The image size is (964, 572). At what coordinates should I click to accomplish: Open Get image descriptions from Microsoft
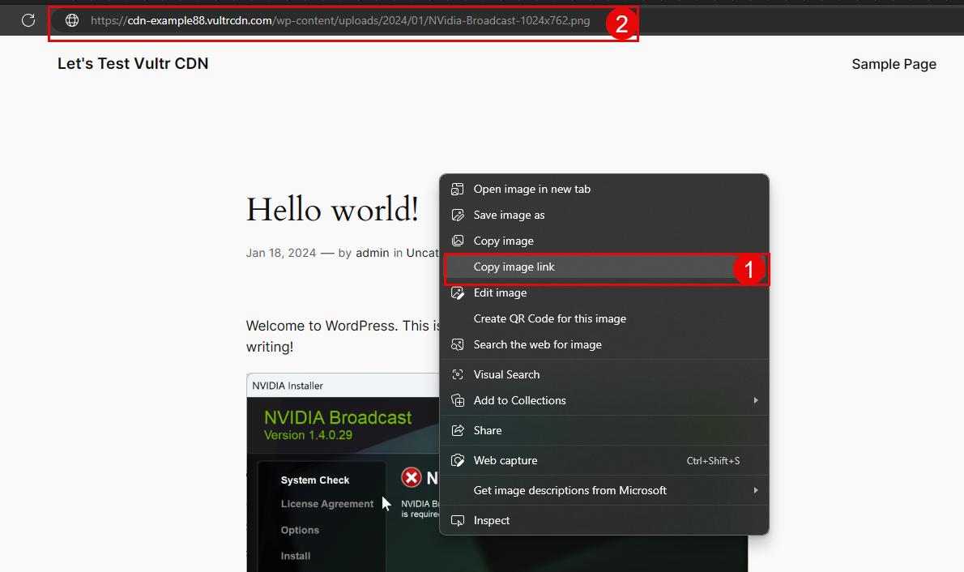point(604,490)
